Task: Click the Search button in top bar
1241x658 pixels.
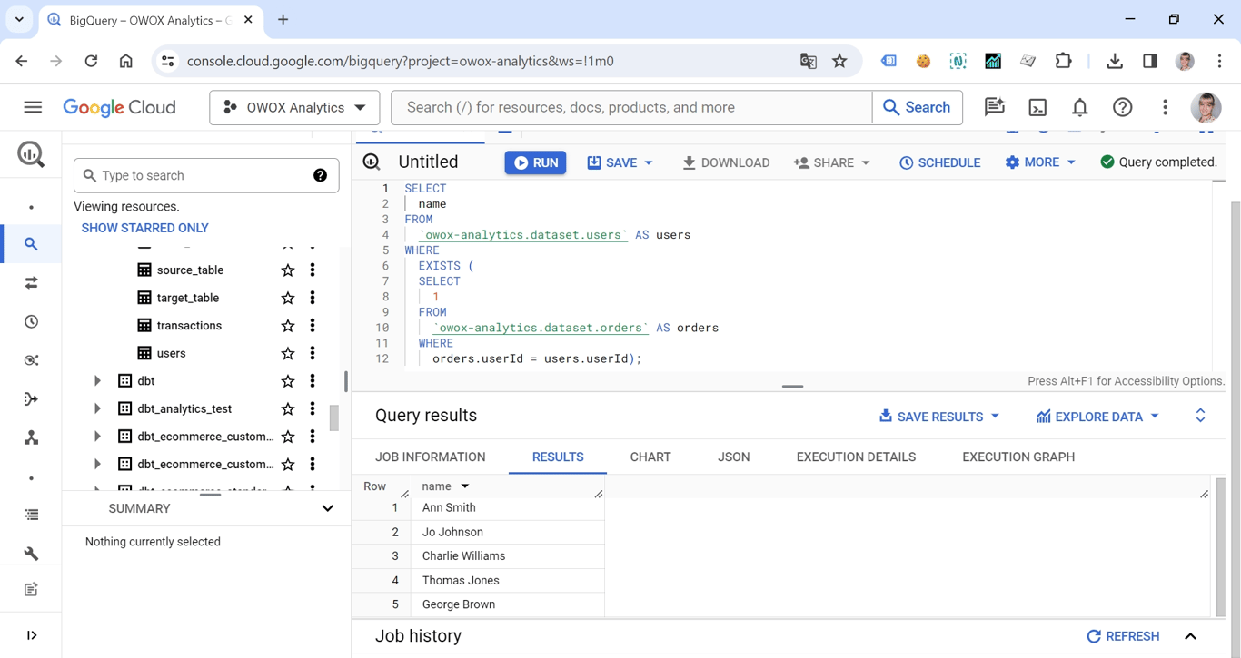Action: pos(917,107)
